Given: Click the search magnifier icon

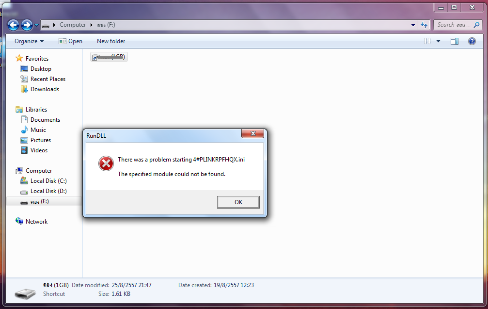Looking at the screenshot, I should point(476,25).
